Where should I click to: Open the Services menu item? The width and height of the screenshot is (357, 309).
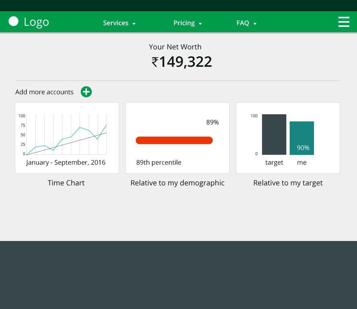pos(116,23)
